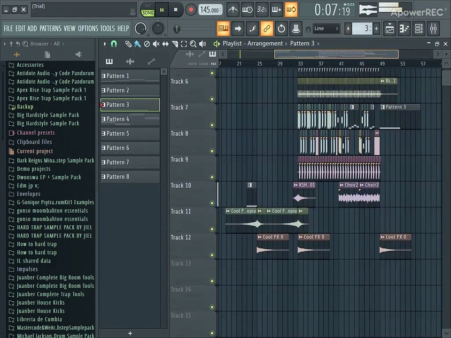
Task: Toggle the loop recording icon
Action: pos(291,10)
